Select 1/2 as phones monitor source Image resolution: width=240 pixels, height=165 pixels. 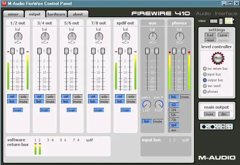click(174, 105)
